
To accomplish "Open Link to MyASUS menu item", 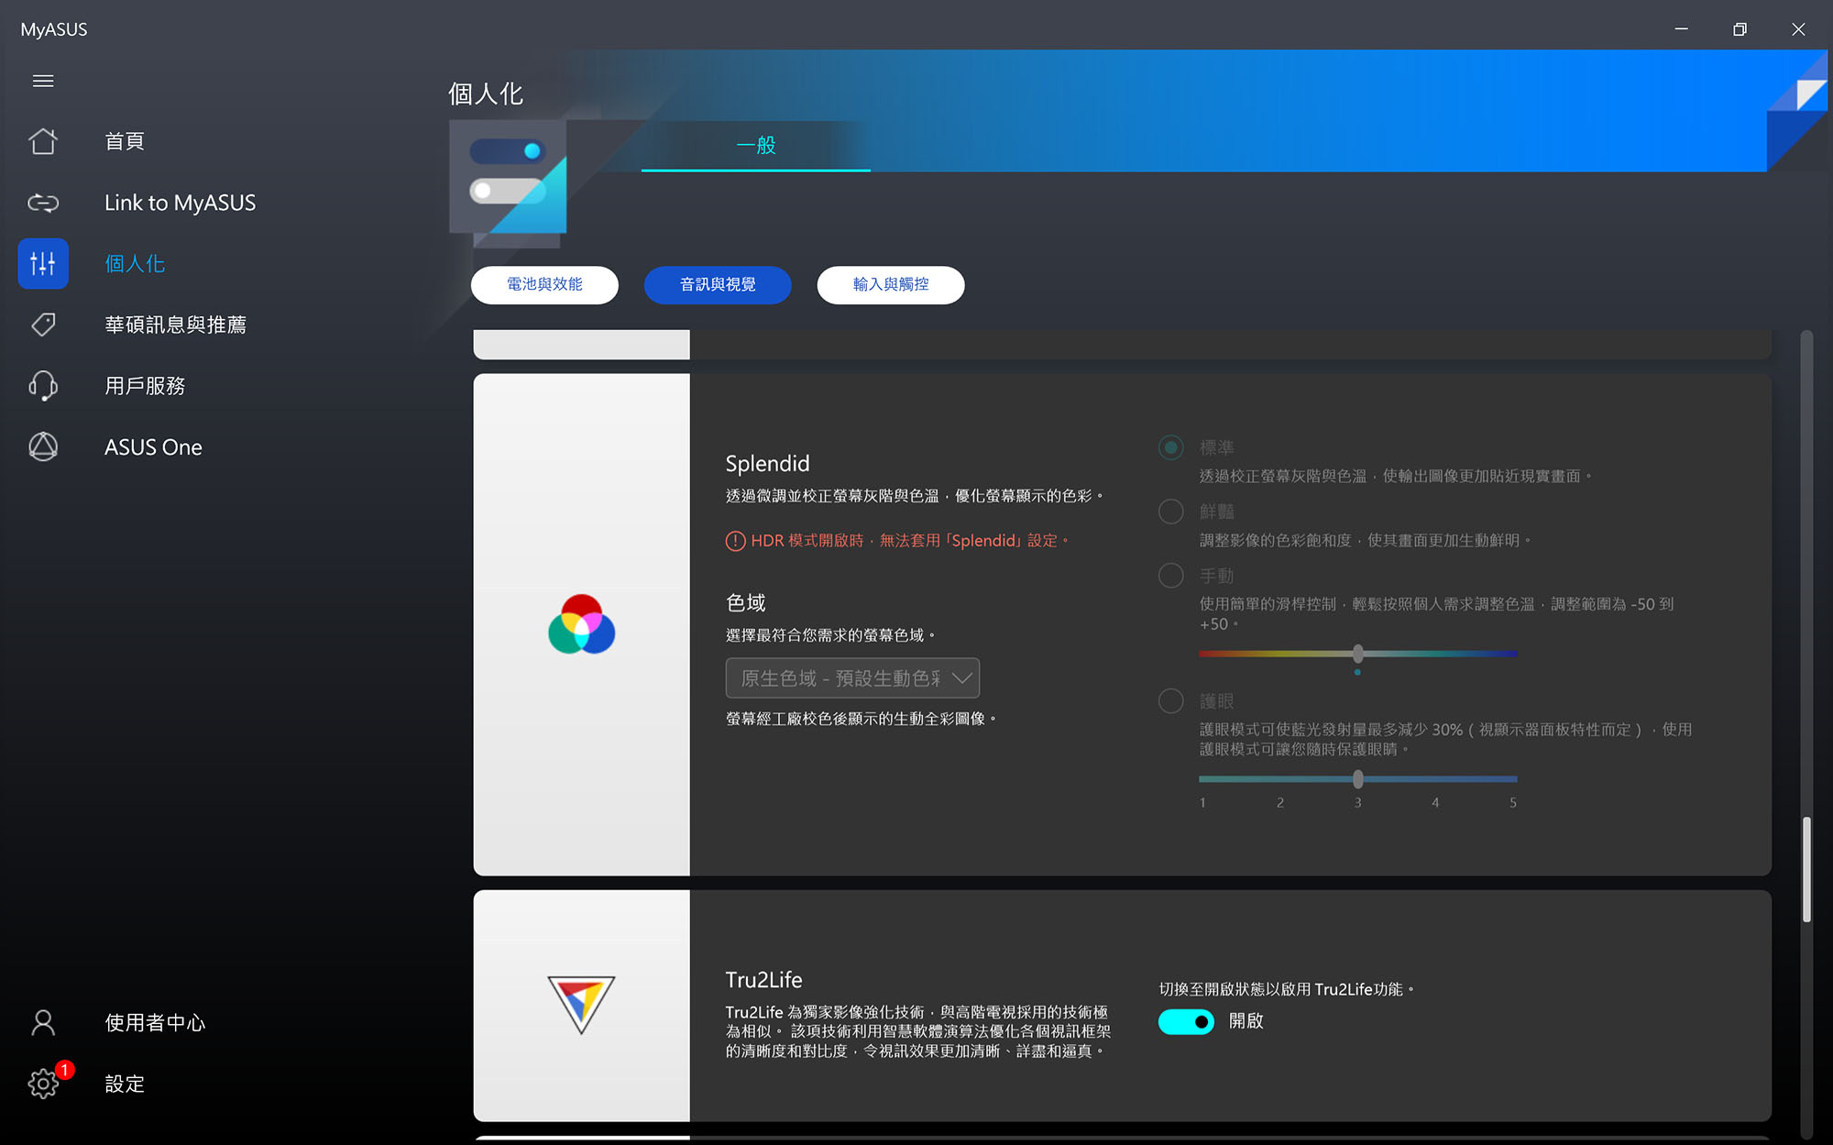I will click(181, 203).
